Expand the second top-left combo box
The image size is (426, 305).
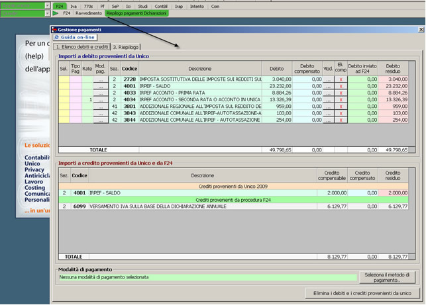click(48, 13)
